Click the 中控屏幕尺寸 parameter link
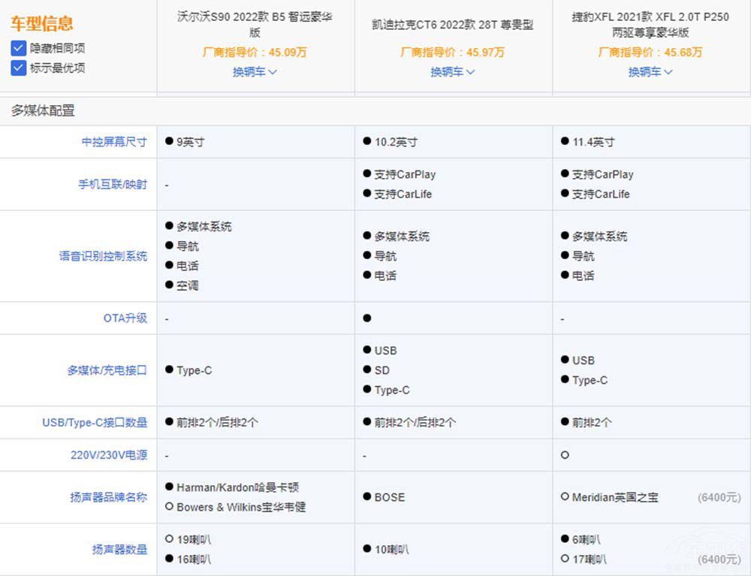The image size is (751, 576). pos(115,141)
